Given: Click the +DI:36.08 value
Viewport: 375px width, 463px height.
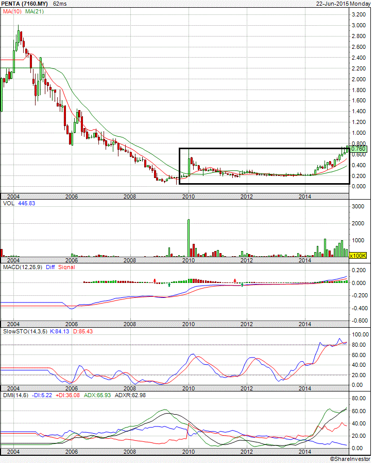Looking at the screenshot, I should (x=67, y=395).
